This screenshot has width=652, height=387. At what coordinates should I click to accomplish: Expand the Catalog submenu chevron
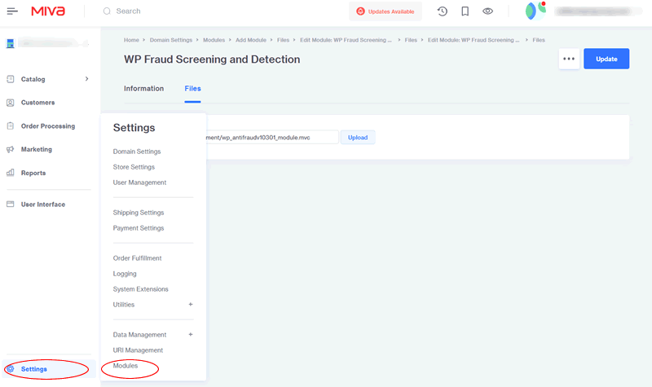[x=87, y=79]
